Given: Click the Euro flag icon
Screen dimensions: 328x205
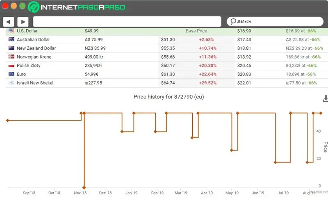Looking at the screenshot, I should point(11,74).
